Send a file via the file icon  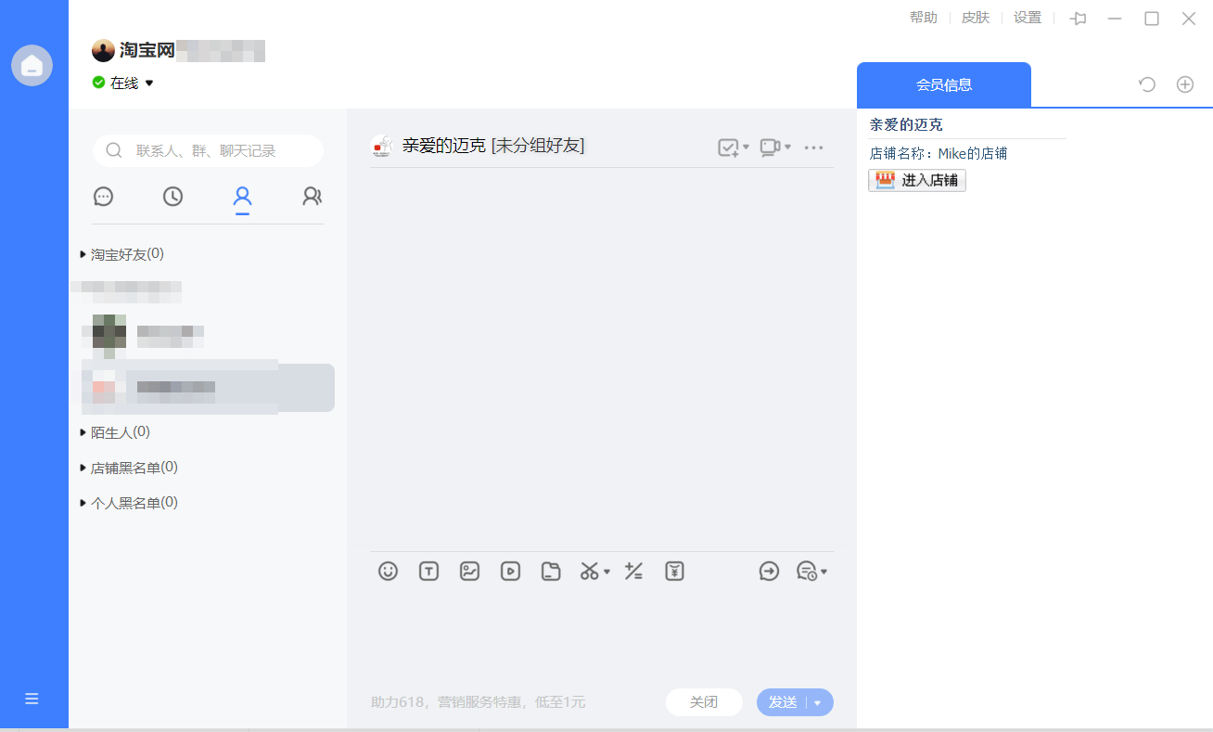click(551, 571)
